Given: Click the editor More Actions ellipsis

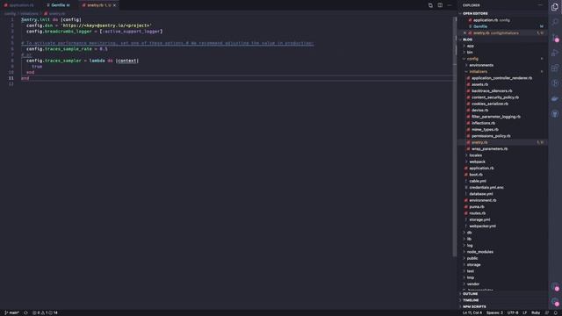Looking at the screenshot, I should (450, 5).
